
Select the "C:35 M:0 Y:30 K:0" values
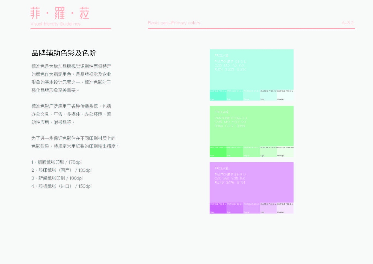(x=230, y=122)
